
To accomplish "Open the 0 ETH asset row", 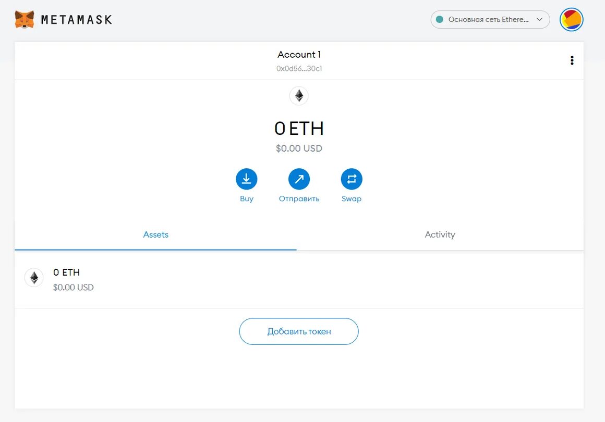I will click(x=299, y=279).
